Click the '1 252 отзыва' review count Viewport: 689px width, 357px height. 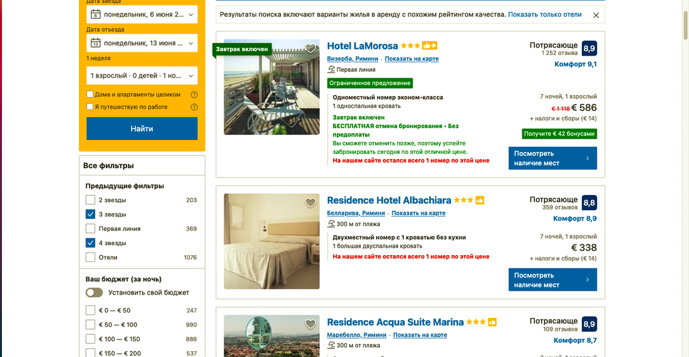(559, 53)
